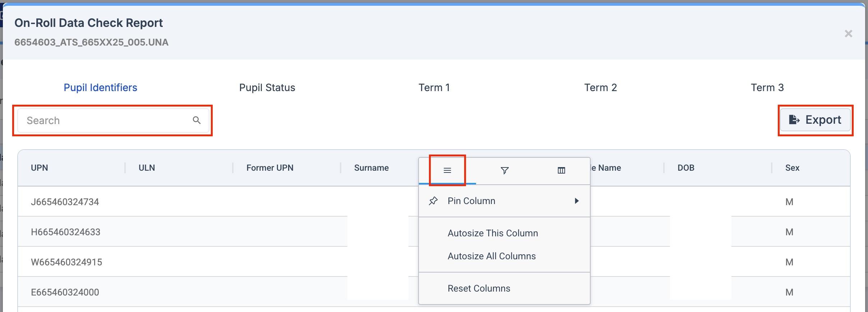Viewport: 868px width, 312px height.
Task: Switch to the Pupil Status tab
Action: 267,88
